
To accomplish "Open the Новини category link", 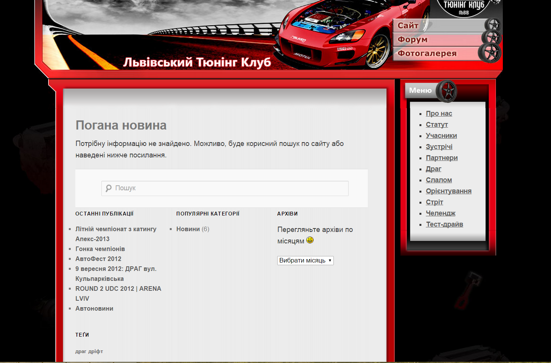I will point(188,229).
